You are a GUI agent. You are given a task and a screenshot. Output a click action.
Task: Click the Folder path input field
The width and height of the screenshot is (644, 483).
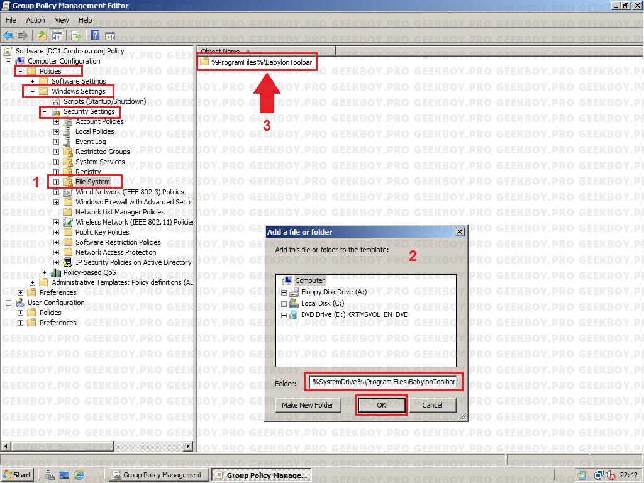384,382
